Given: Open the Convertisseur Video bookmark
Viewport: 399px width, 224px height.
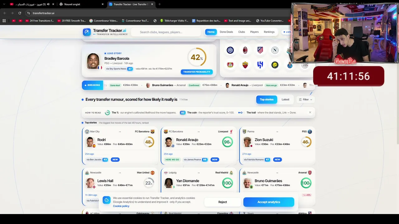Looking at the screenshot, I should tap(103, 21).
